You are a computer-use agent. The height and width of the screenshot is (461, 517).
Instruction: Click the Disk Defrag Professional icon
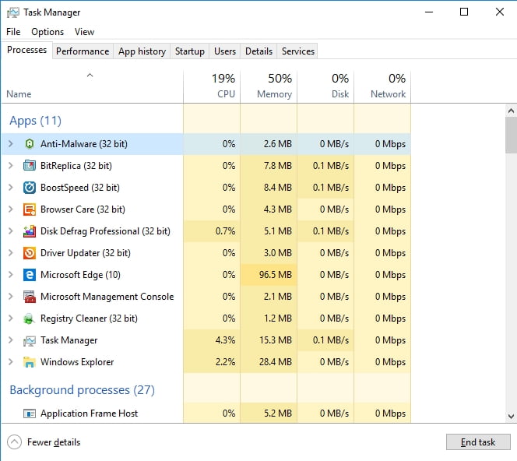point(30,231)
